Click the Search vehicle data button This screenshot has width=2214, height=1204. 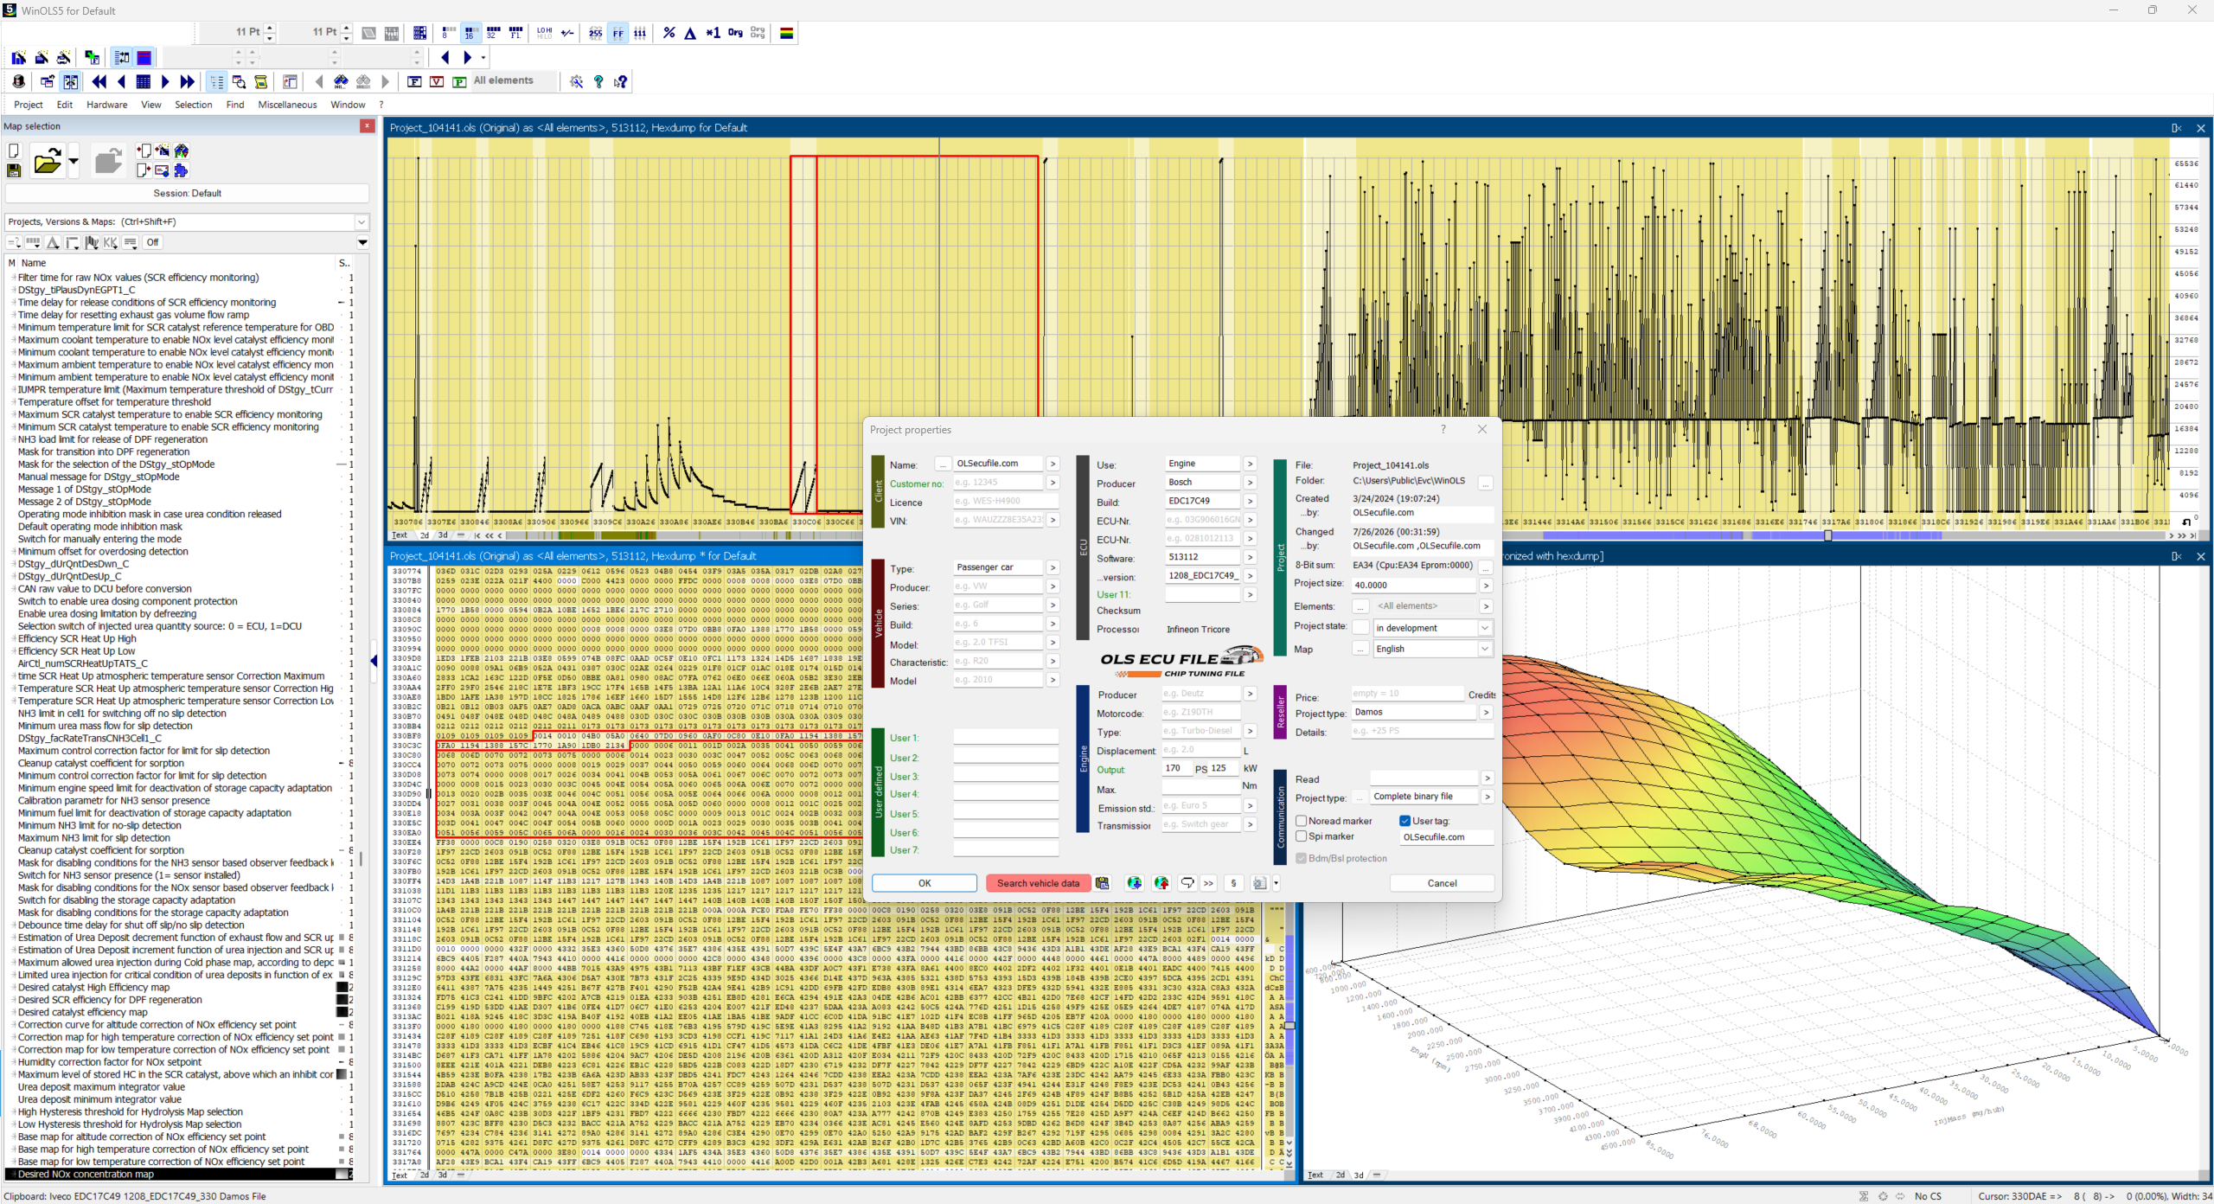point(1038,883)
